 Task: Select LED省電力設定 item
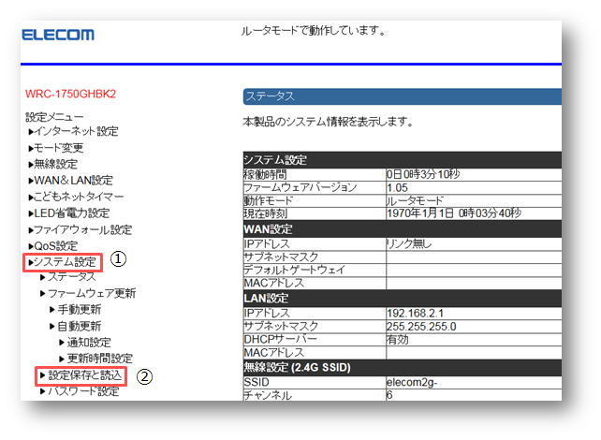point(71,213)
